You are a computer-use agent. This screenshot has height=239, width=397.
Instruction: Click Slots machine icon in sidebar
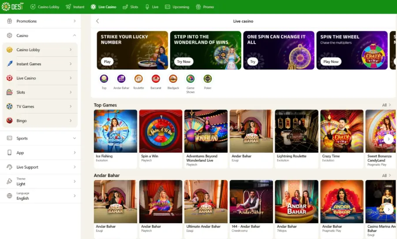9,92
